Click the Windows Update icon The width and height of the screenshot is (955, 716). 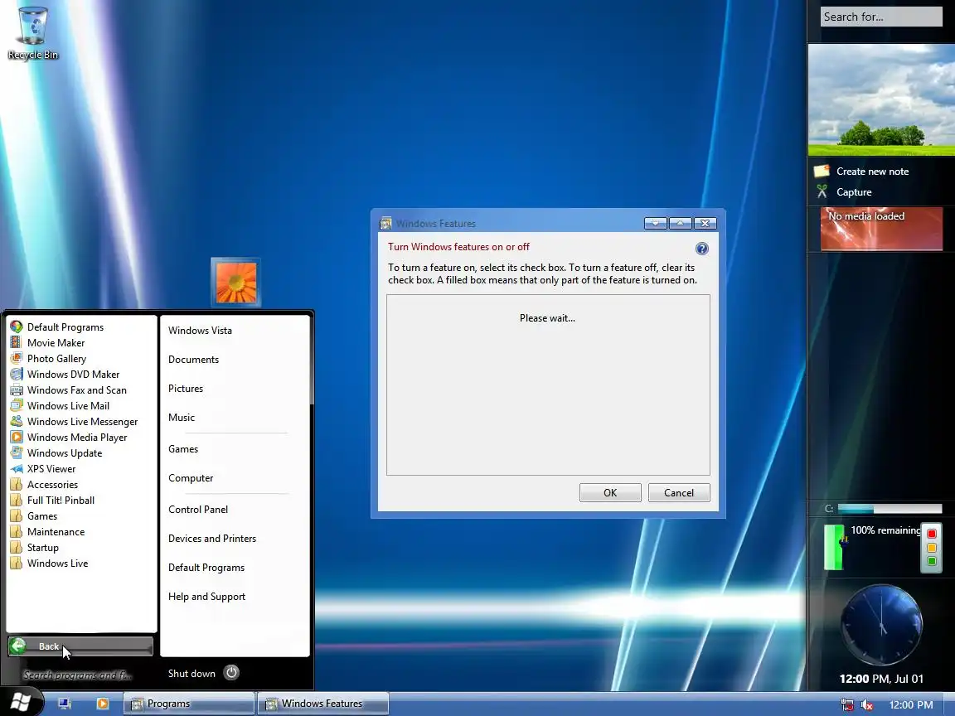[x=17, y=453]
